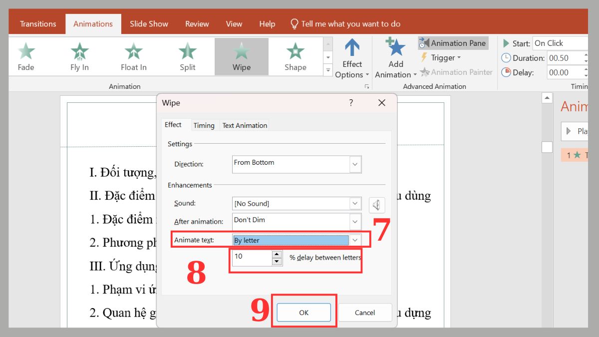Click Add Animation

pyautogui.click(x=395, y=56)
